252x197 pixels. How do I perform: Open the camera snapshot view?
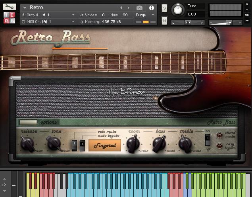pos(140,8)
